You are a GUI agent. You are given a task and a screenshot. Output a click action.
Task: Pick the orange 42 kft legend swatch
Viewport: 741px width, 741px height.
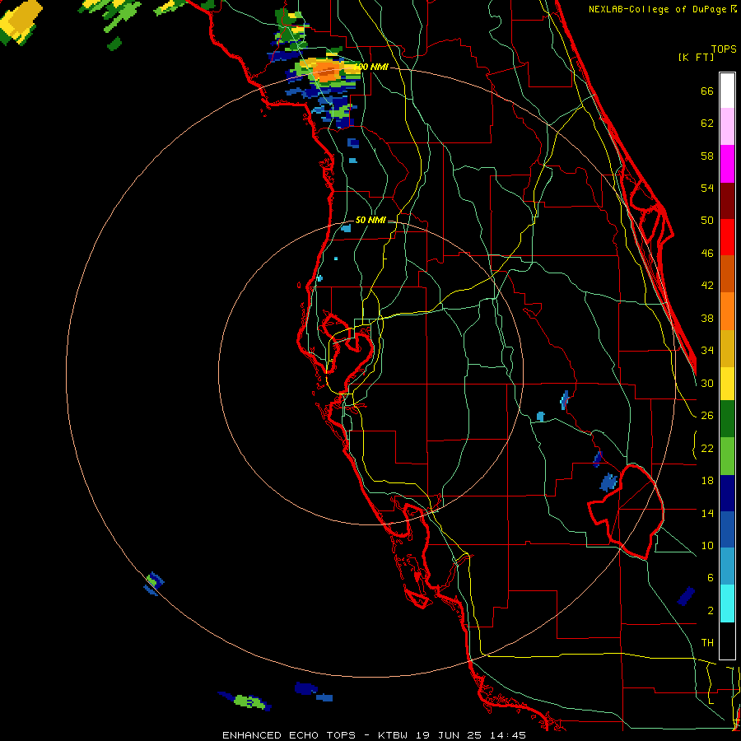(x=727, y=311)
